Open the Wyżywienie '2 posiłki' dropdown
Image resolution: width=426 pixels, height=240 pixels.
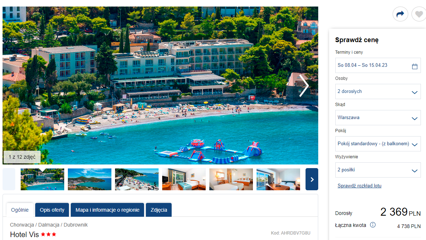pos(378,170)
